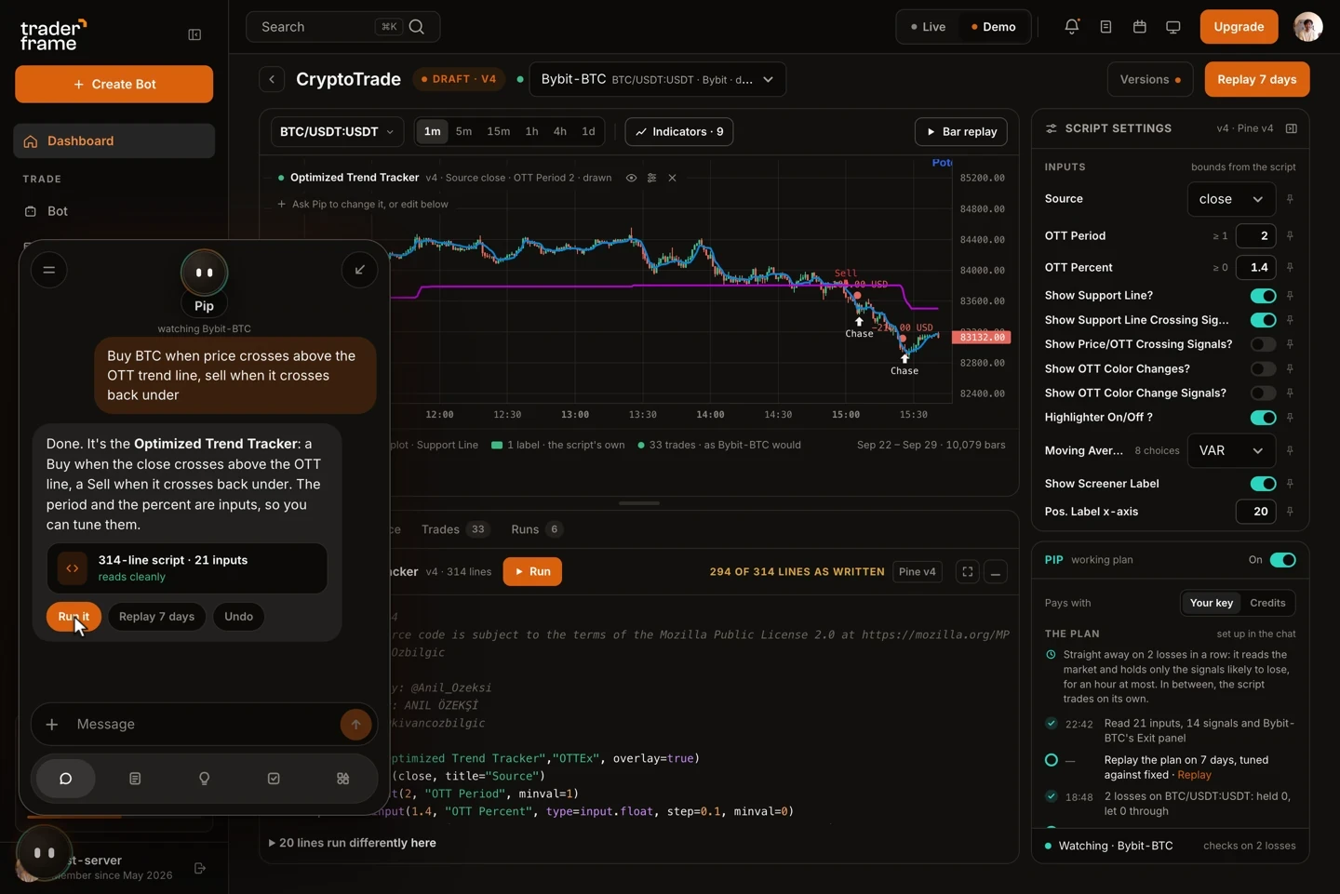Minimize the Pip chat with the arrow icon
Image resolution: width=1340 pixels, height=894 pixels.
click(359, 271)
